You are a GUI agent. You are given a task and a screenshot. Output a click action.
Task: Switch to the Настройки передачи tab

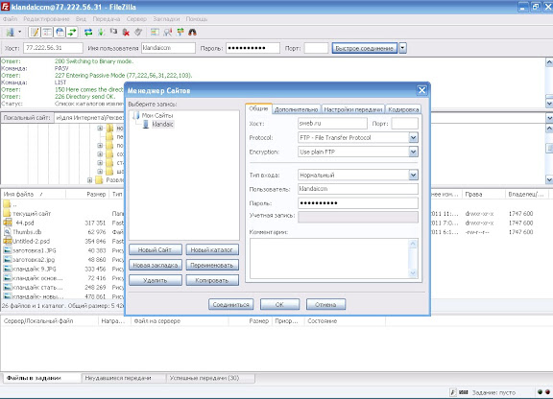353,109
